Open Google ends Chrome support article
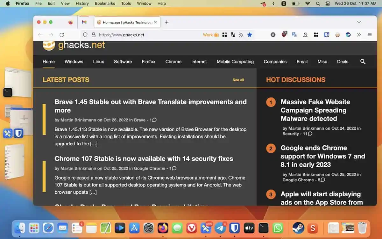Viewport: 382px width, 239px height. coord(323,156)
